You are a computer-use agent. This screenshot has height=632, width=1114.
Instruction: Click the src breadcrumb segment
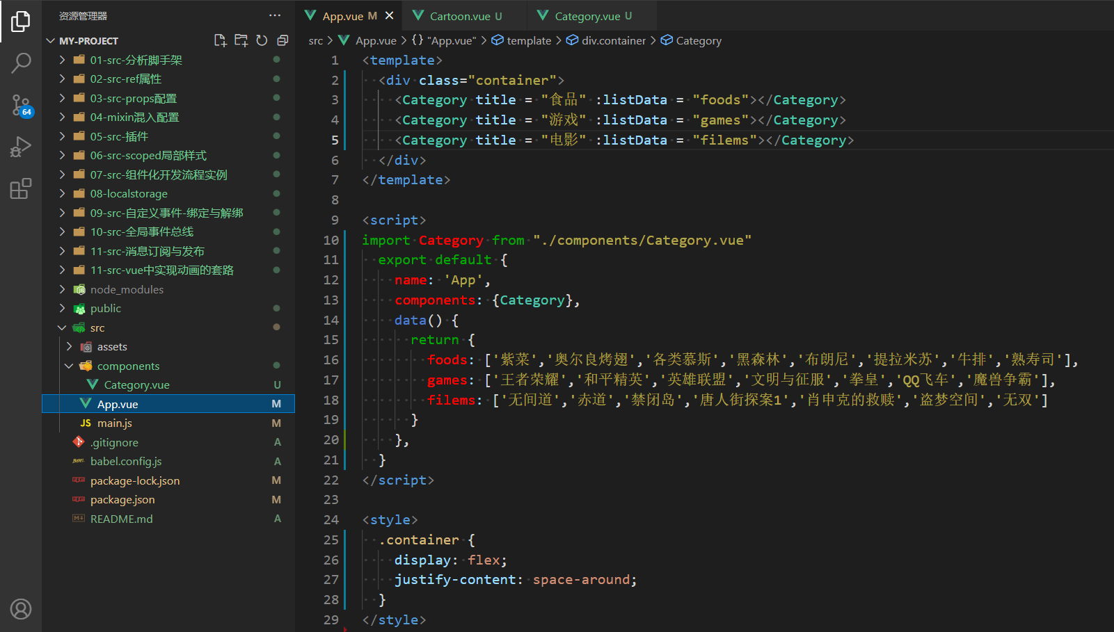point(316,41)
